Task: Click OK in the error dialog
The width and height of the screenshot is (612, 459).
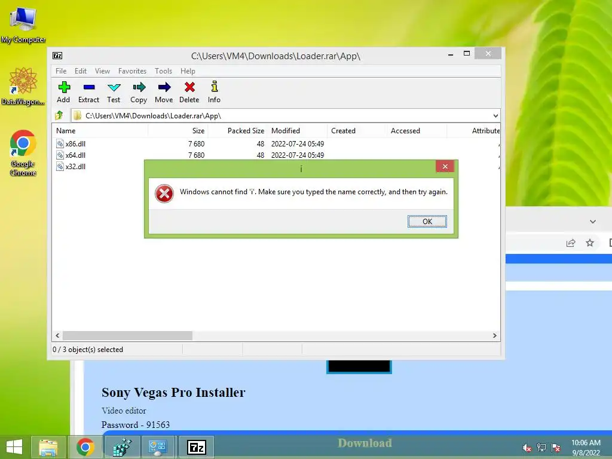Action: (427, 221)
